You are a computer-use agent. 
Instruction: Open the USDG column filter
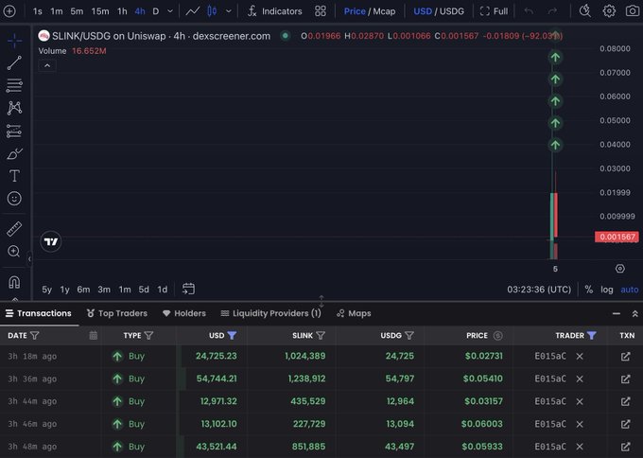409,335
